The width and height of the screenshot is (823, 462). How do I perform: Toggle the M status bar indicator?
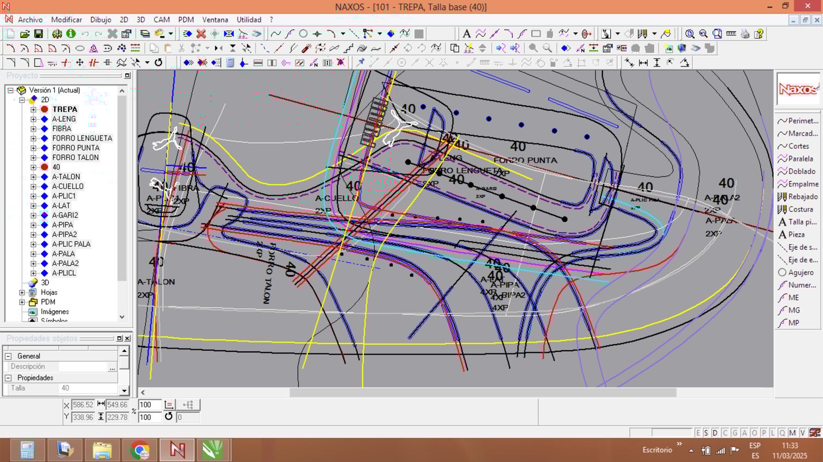792,433
